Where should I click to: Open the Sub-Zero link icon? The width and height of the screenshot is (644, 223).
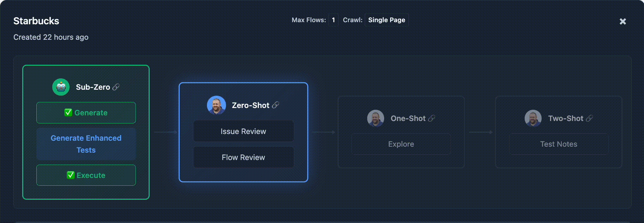click(x=116, y=87)
